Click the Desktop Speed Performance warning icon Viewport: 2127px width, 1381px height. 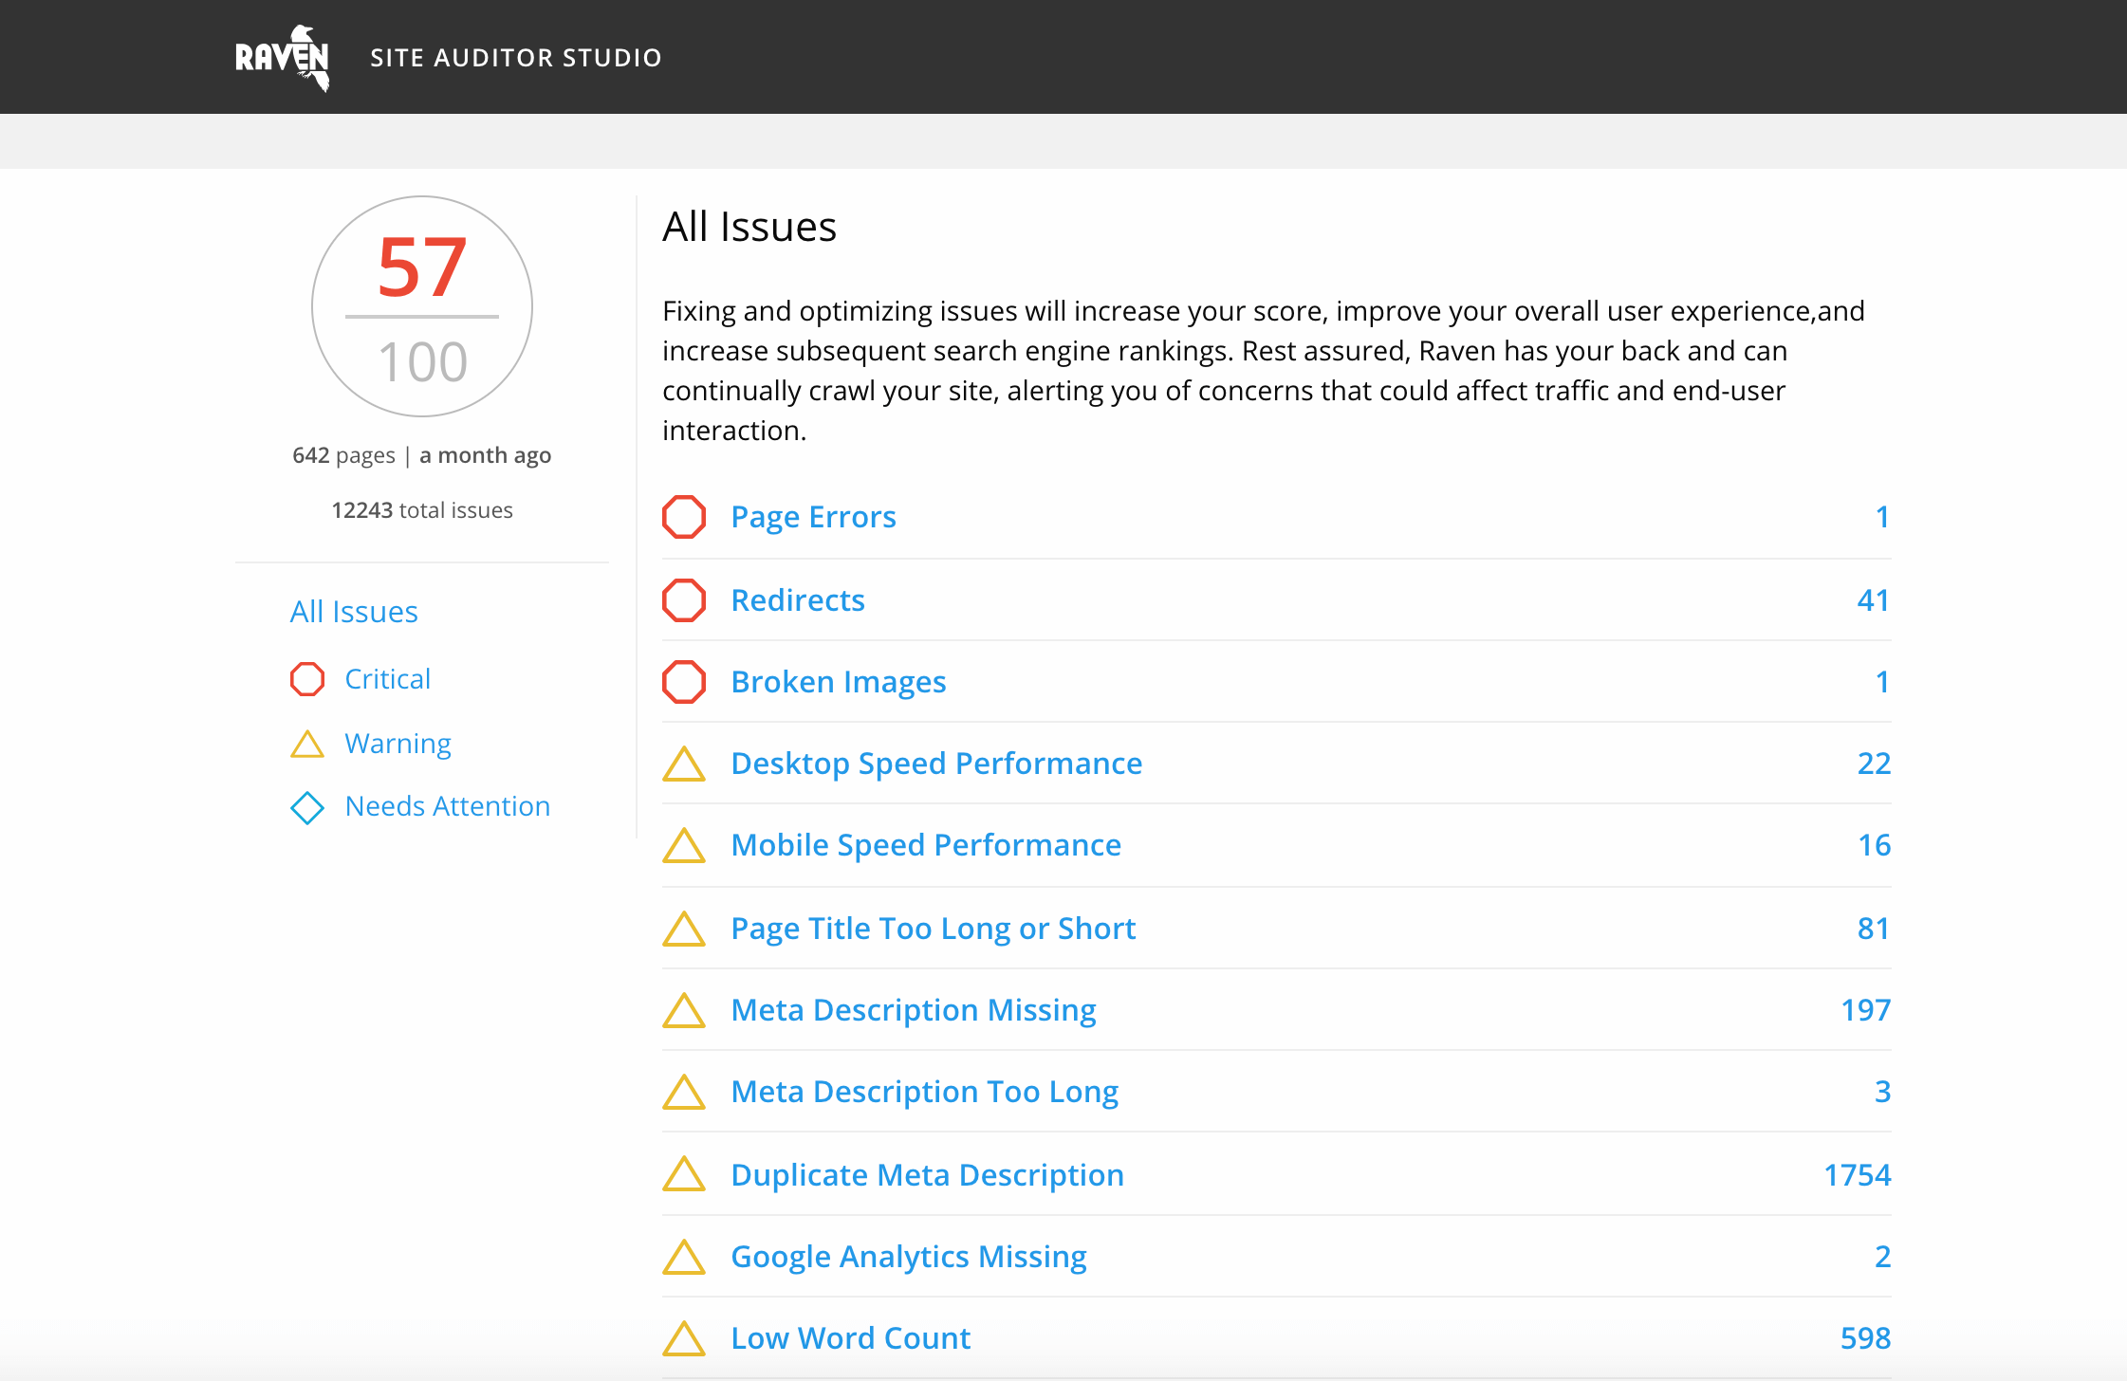685,763
